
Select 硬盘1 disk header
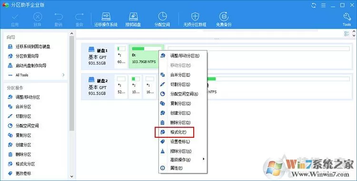coord(98,57)
